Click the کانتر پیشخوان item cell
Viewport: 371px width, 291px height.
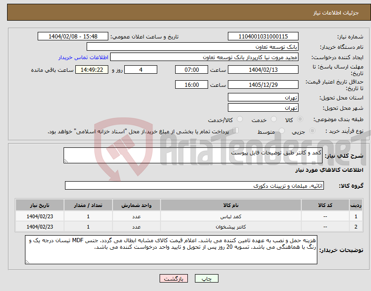coord(231,227)
